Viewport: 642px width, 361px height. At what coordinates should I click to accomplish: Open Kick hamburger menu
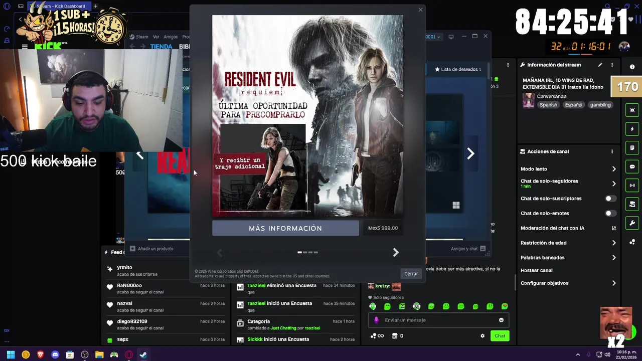tap(25, 47)
